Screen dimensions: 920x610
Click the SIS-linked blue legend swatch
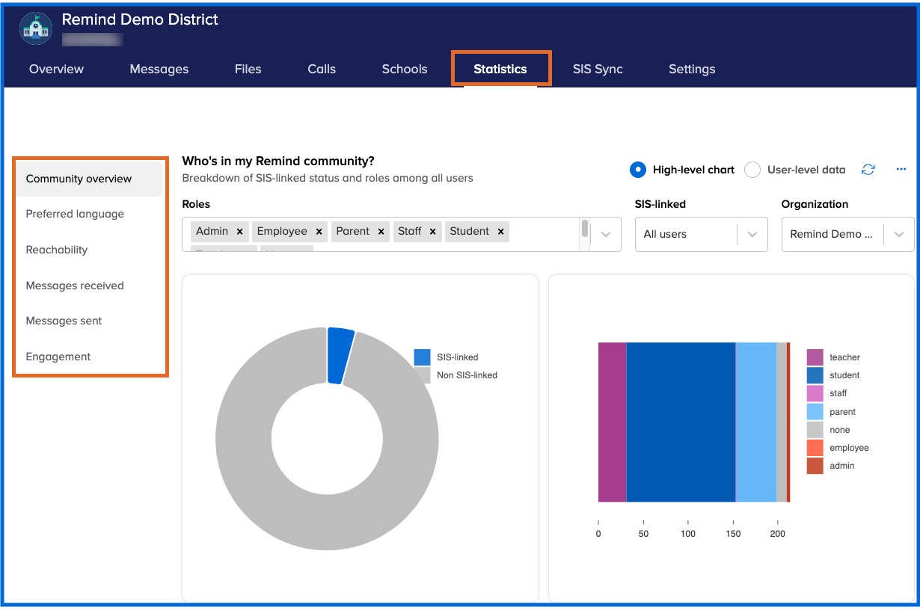click(422, 357)
